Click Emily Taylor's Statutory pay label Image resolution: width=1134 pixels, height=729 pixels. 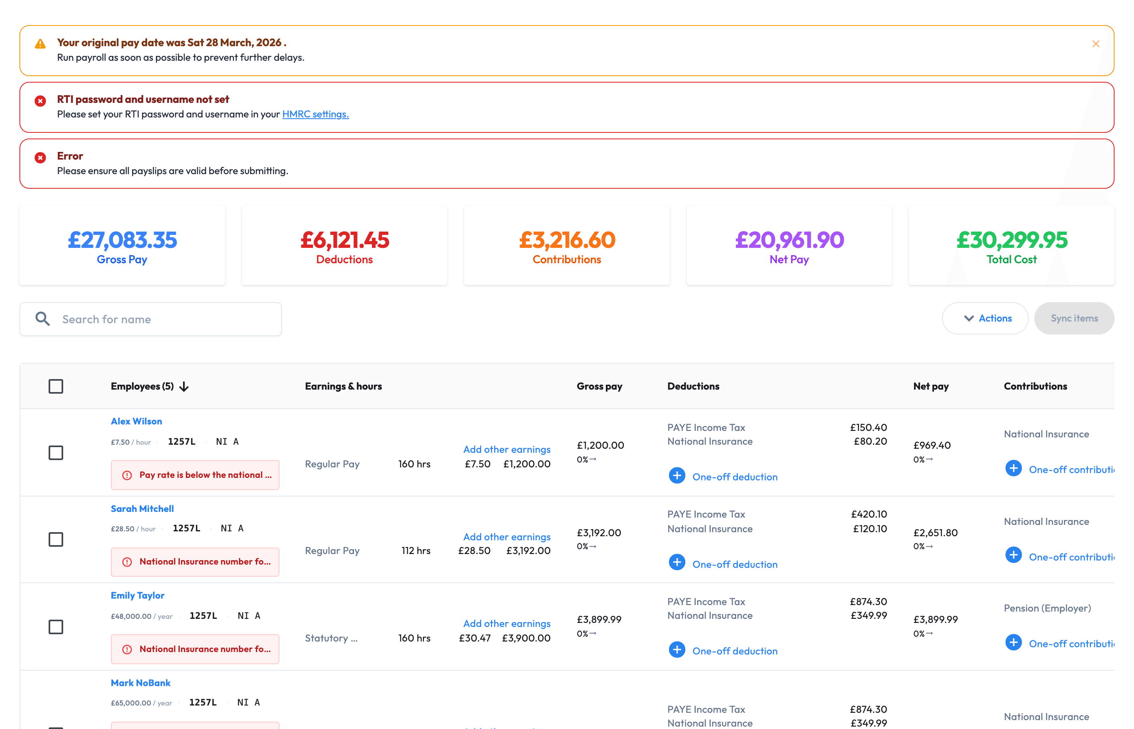tap(331, 638)
